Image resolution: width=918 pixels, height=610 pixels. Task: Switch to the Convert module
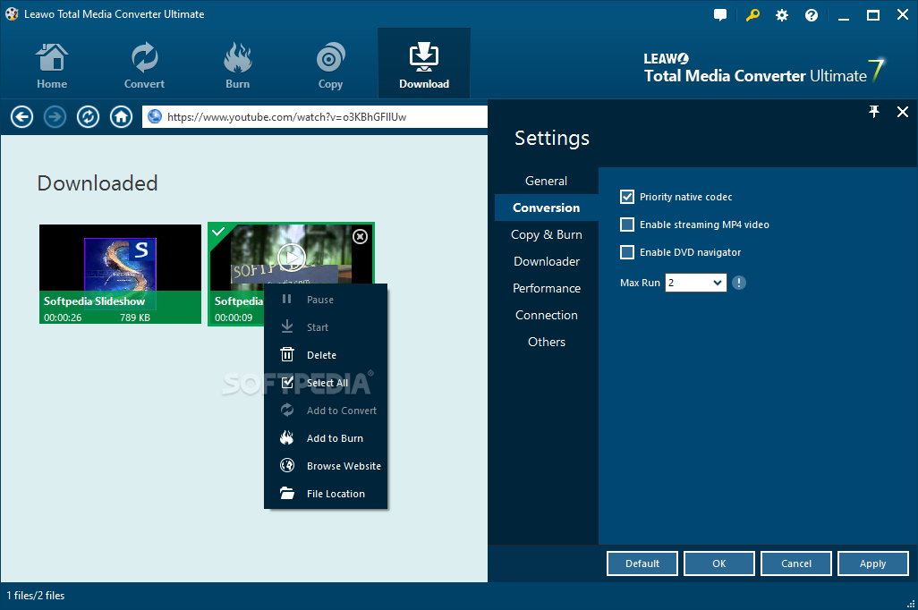(144, 64)
